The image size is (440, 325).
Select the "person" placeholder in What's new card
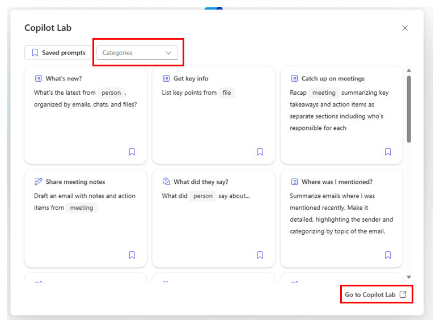click(111, 92)
